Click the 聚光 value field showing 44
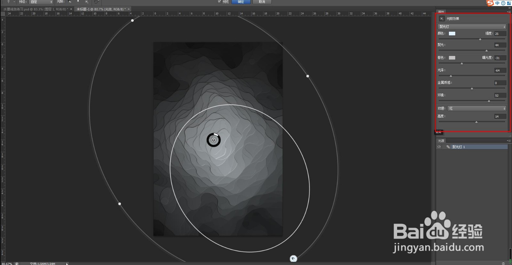 coord(500,45)
